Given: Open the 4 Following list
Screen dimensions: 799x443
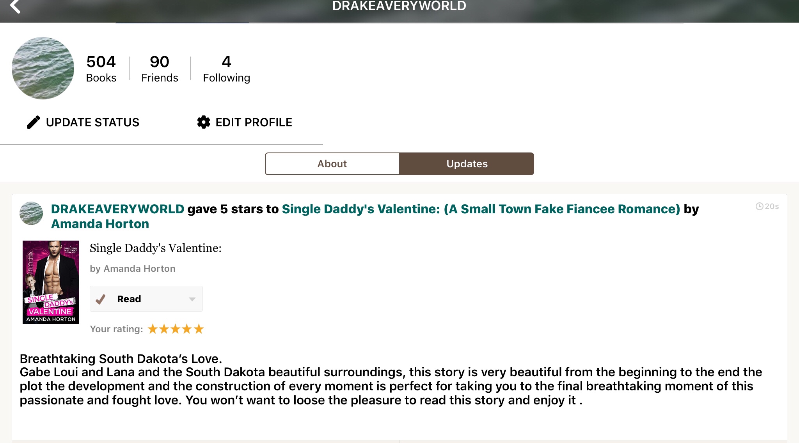Looking at the screenshot, I should [x=226, y=69].
